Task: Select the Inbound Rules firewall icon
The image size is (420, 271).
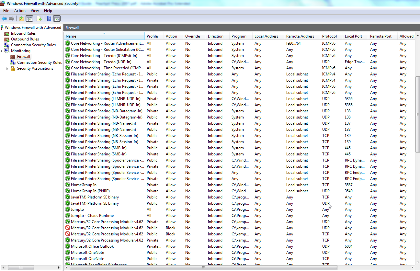Action: click(x=7, y=33)
